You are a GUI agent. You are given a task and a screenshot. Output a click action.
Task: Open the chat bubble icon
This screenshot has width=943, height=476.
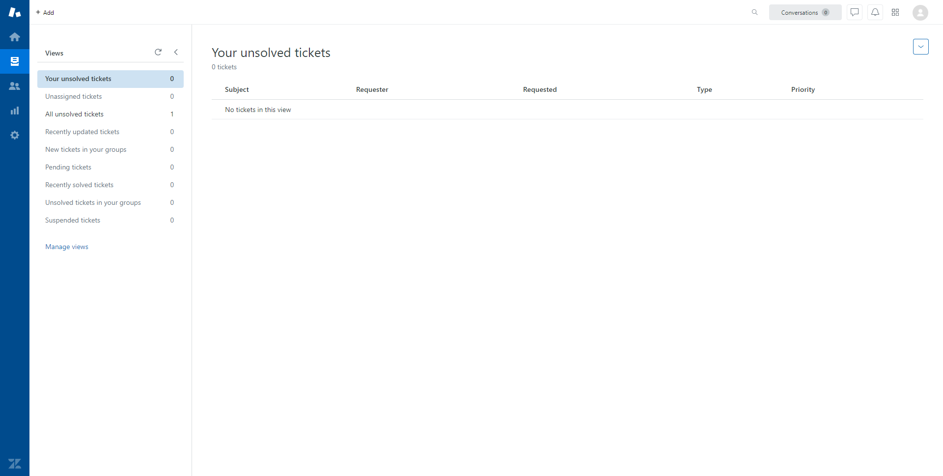click(x=855, y=12)
